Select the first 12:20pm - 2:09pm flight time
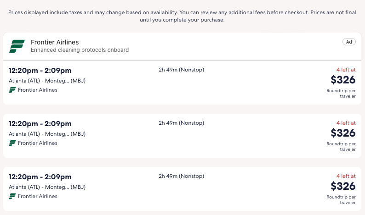This screenshot has width=365, height=215. [40, 70]
